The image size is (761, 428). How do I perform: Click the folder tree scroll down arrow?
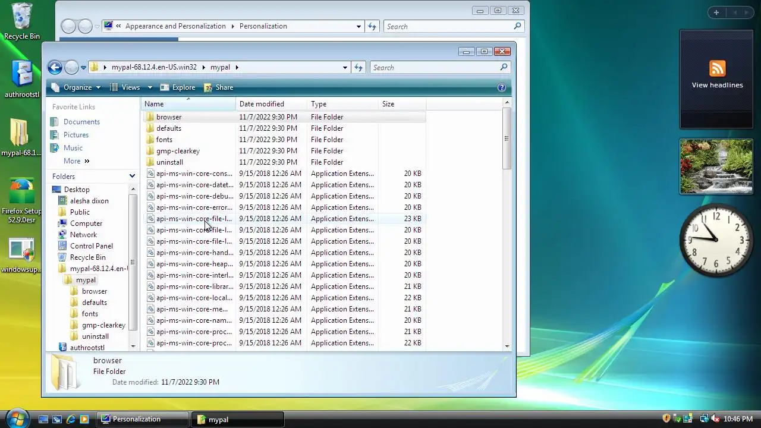coord(133,346)
